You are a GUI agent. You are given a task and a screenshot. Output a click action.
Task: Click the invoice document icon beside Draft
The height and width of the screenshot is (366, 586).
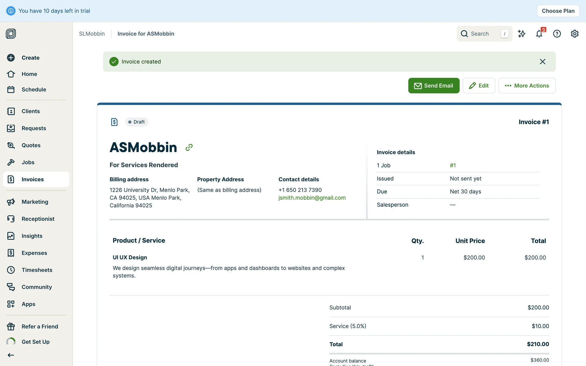pyautogui.click(x=114, y=122)
